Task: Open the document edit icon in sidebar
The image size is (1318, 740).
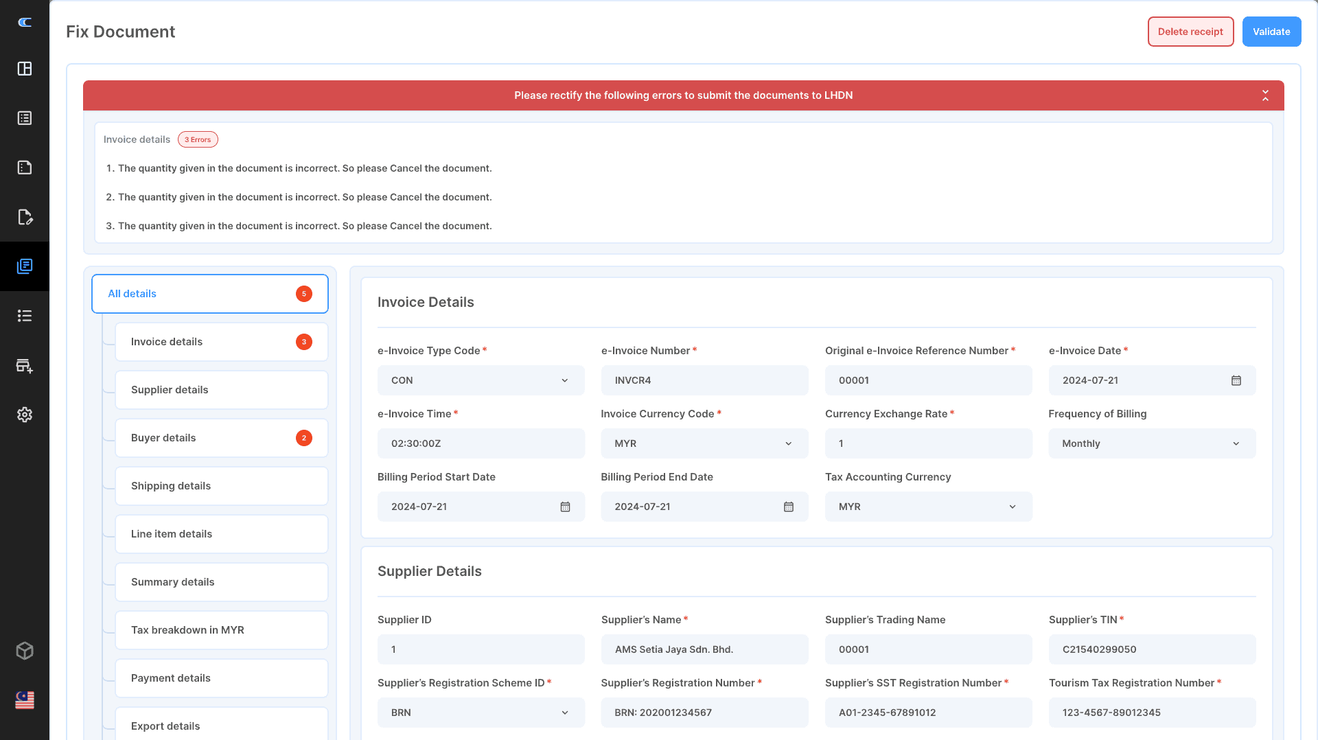Action: (25, 217)
